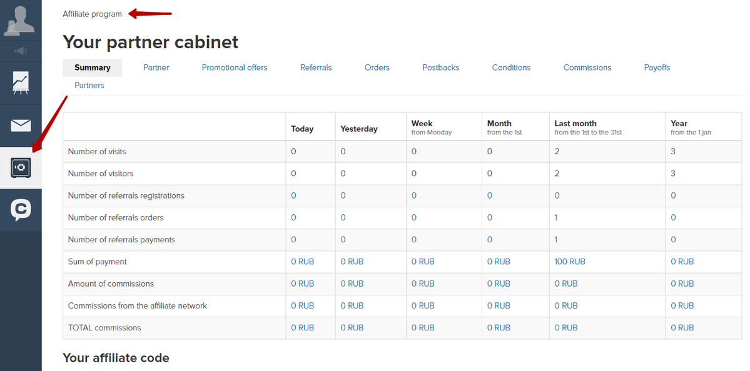Open the user profile avatar icon
750x371 pixels.
19,20
